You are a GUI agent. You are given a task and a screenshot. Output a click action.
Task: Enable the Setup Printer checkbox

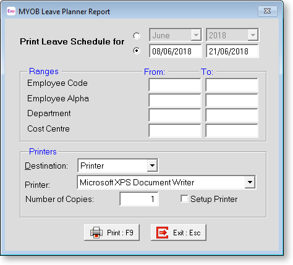184,199
